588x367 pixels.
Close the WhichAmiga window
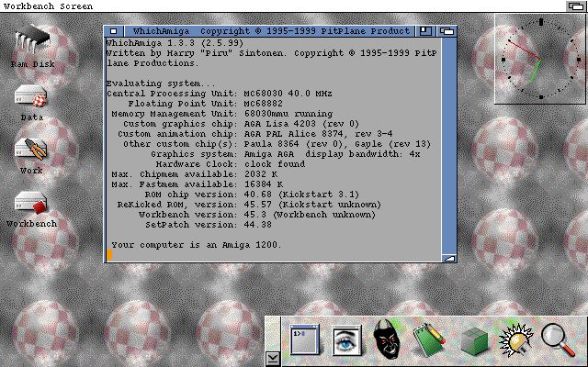click(114, 31)
